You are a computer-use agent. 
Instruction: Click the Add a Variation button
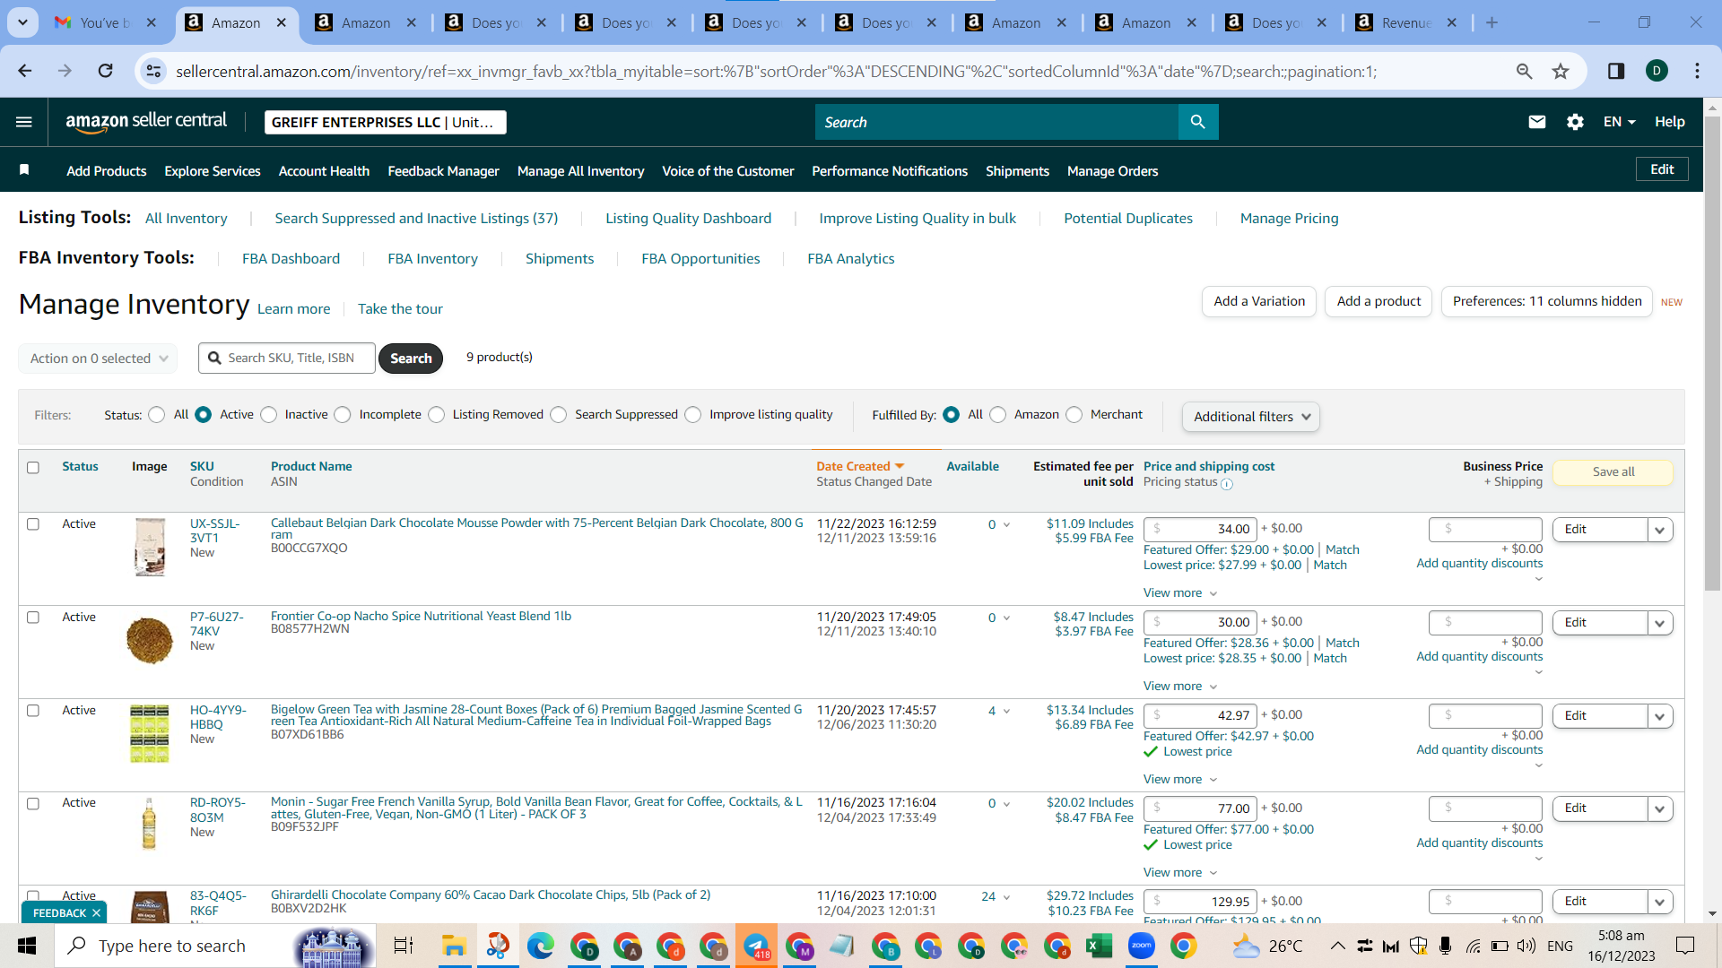(x=1259, y=301)
